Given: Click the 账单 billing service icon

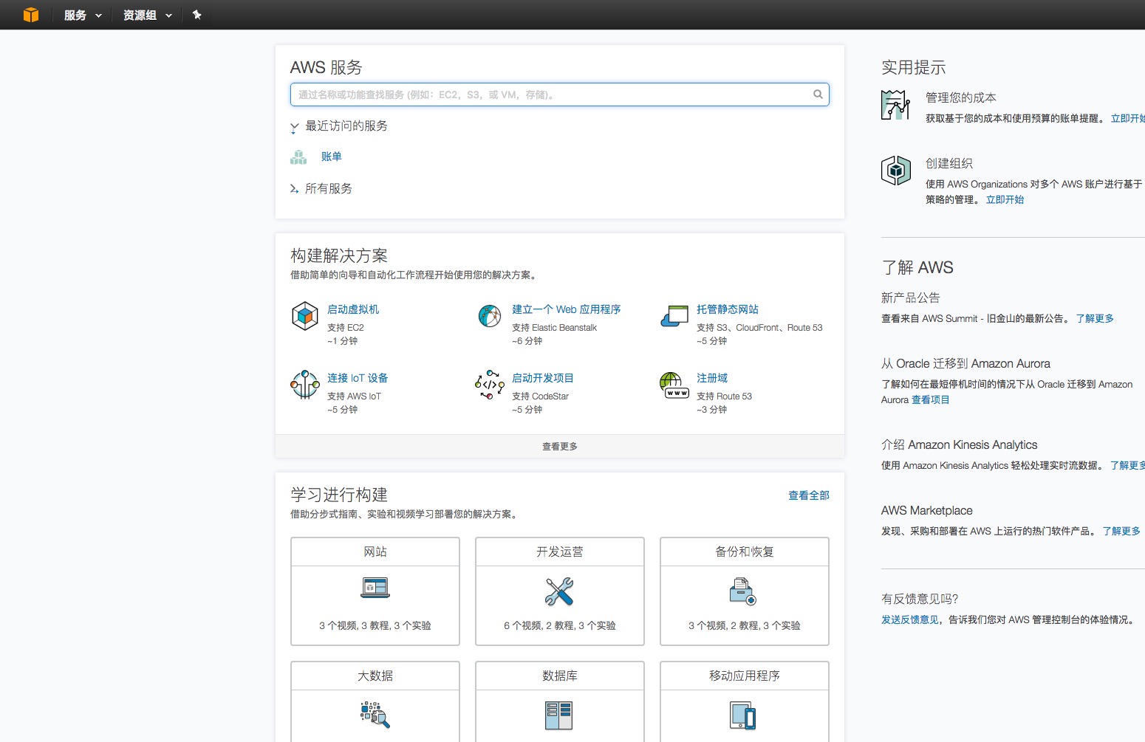Looking at the screenshot, I should click(298, 157).
